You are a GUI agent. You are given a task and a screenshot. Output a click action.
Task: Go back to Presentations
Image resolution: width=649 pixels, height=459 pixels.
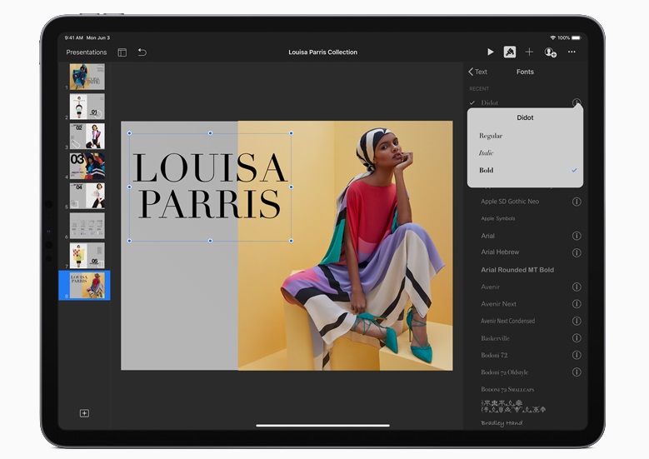click(x=87, y=52)
